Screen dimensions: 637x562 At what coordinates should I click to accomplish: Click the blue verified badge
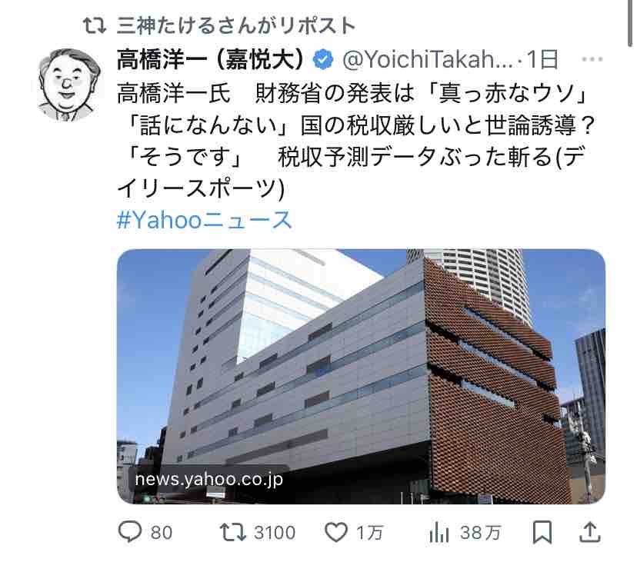(323, 60)
